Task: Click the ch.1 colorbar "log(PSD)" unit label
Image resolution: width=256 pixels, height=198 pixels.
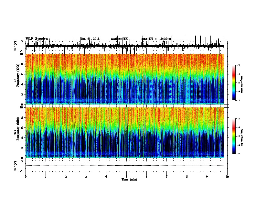Action: point(242,84)
